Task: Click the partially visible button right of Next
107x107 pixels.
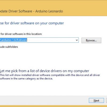Action: click(106, 101)
